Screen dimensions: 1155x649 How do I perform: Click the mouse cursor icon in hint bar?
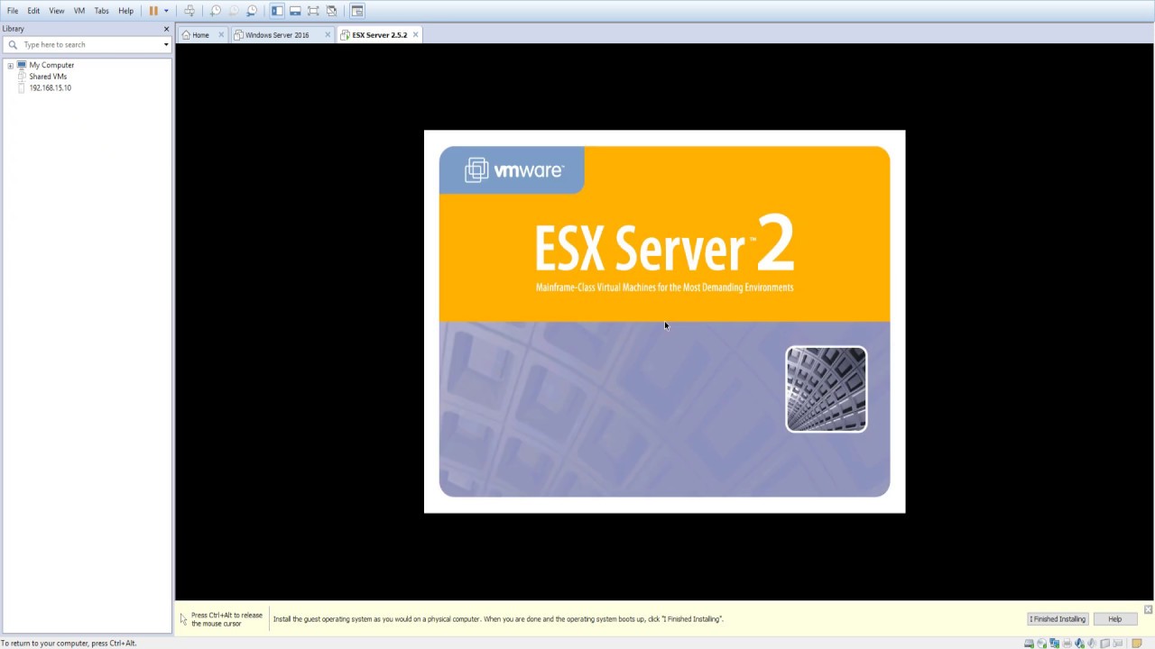183,619
